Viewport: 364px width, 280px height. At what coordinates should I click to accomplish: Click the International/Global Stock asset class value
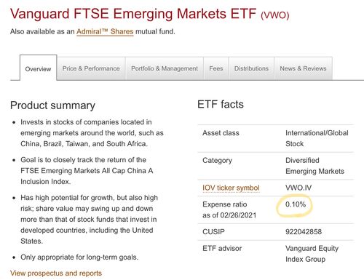pos(317,138)
